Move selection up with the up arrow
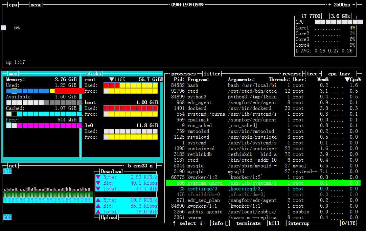This screenshot has height=231, width=366. click(x=174, y=223)
